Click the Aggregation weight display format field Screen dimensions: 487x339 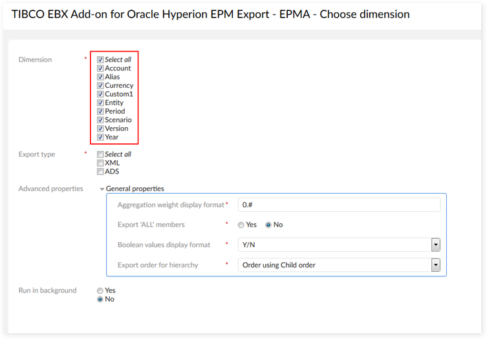(x=339, y=205)
